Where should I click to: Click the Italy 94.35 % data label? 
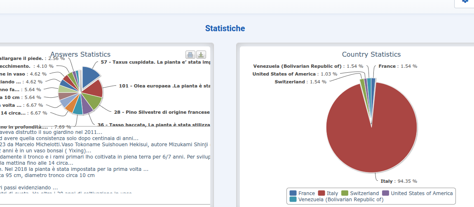(398, 181)
